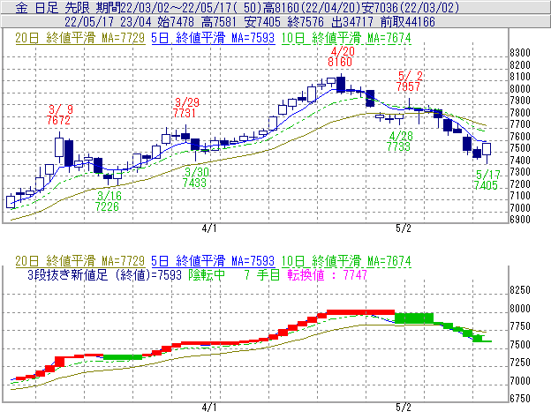Viewport: 551px width, 419px height.
Task: Click the large green block in the lower chart
Action: tap(414, 318)
